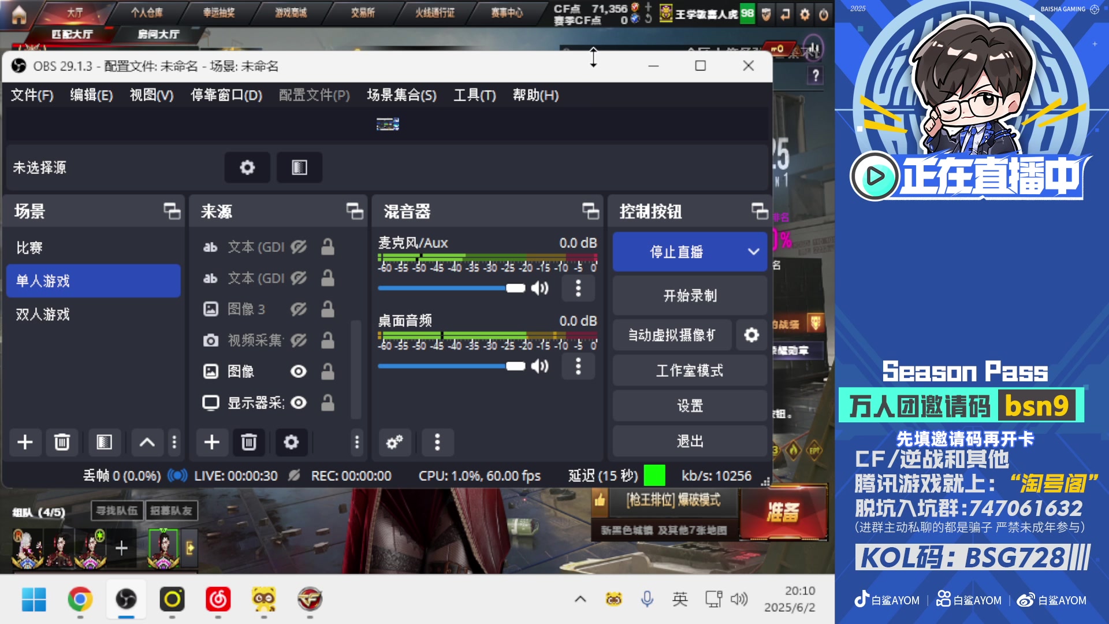
Task: Delete selected scene with trash icon
Action: point(62,443)
